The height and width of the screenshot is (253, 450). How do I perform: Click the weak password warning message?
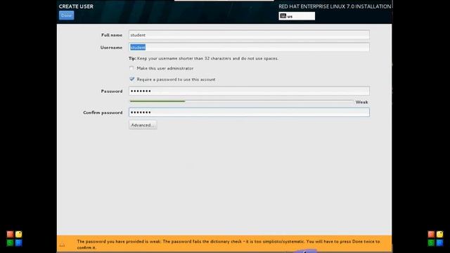pos(228,245)
